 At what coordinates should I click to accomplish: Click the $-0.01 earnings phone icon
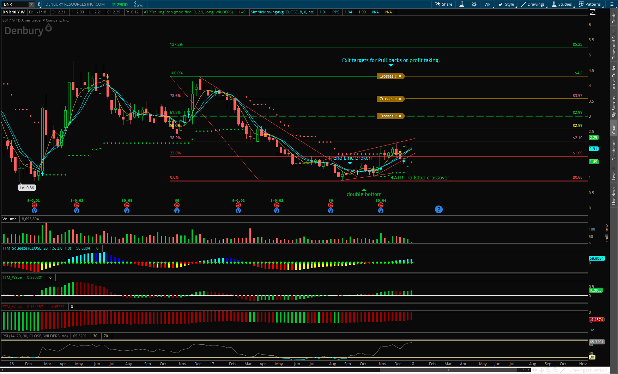[34, 205]
